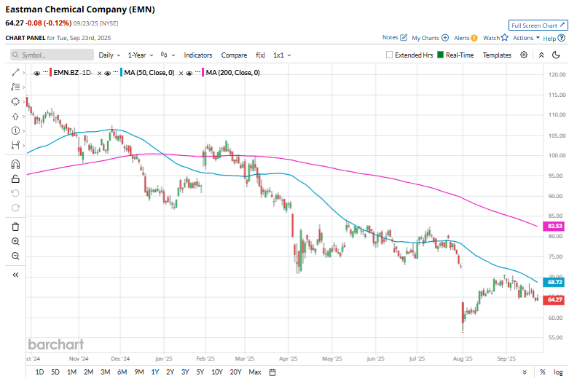Open chart settings gear icon

click(x=525, y=55)
